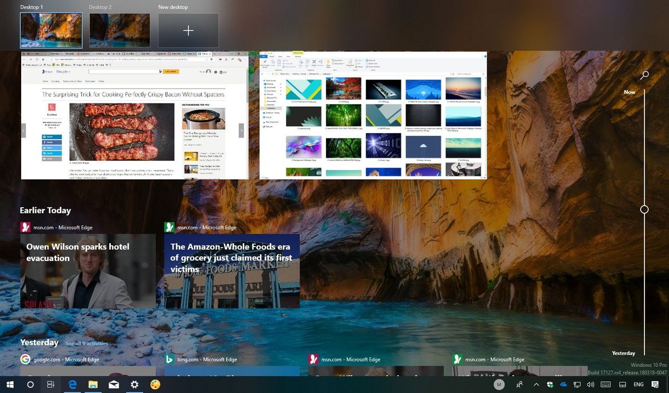669x393 pixels.
Task: Open the ENG language input selector
Action: click(x=638, y=384)
